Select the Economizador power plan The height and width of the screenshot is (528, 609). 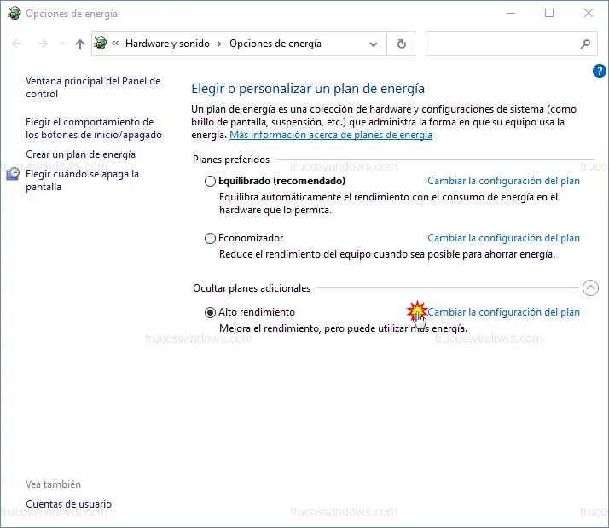pyautogui.click(x=211, y=239)
